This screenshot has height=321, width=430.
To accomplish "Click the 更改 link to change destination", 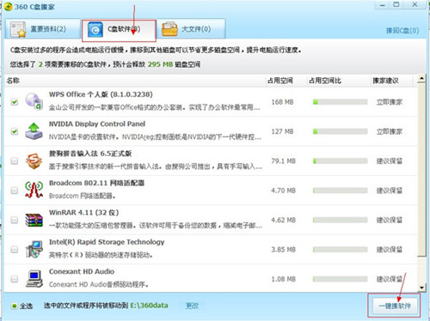I will pyautogui.click(x=192, y=306).
